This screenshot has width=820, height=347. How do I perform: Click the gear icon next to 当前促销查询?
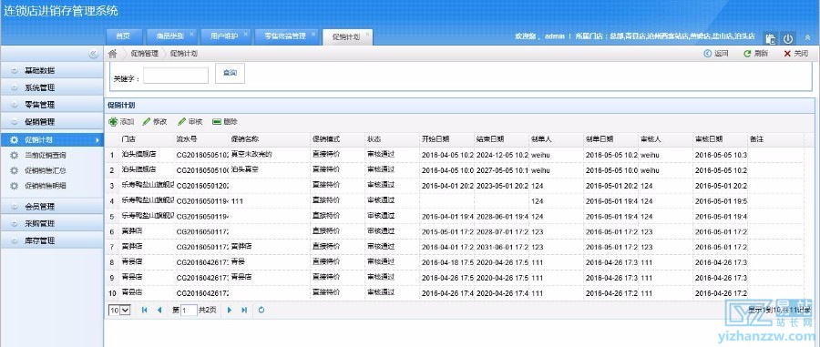(14, 155)
